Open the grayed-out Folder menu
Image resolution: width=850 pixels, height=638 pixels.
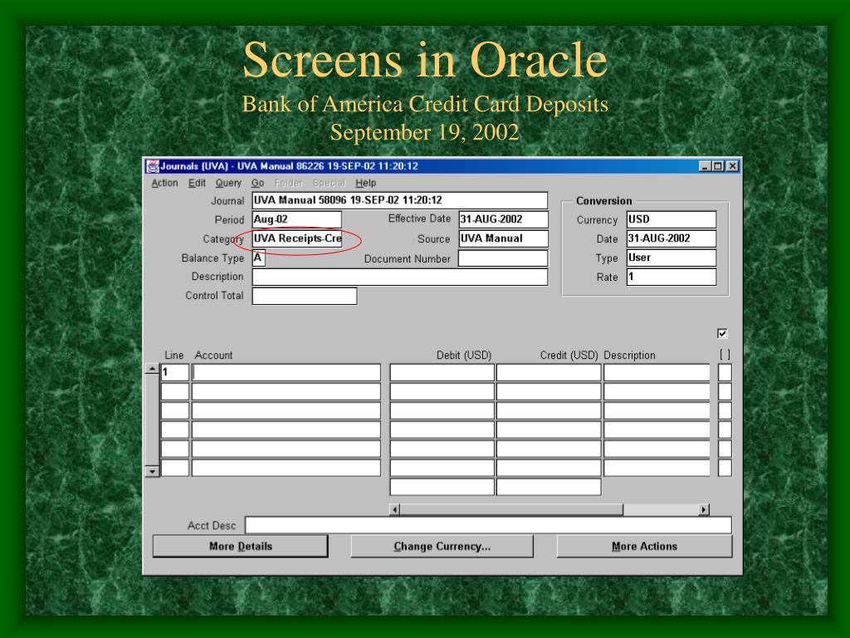click(288, 183)
